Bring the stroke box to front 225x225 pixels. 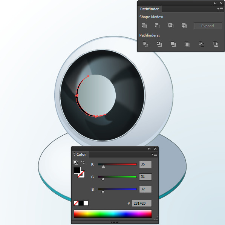click(81, 174)
